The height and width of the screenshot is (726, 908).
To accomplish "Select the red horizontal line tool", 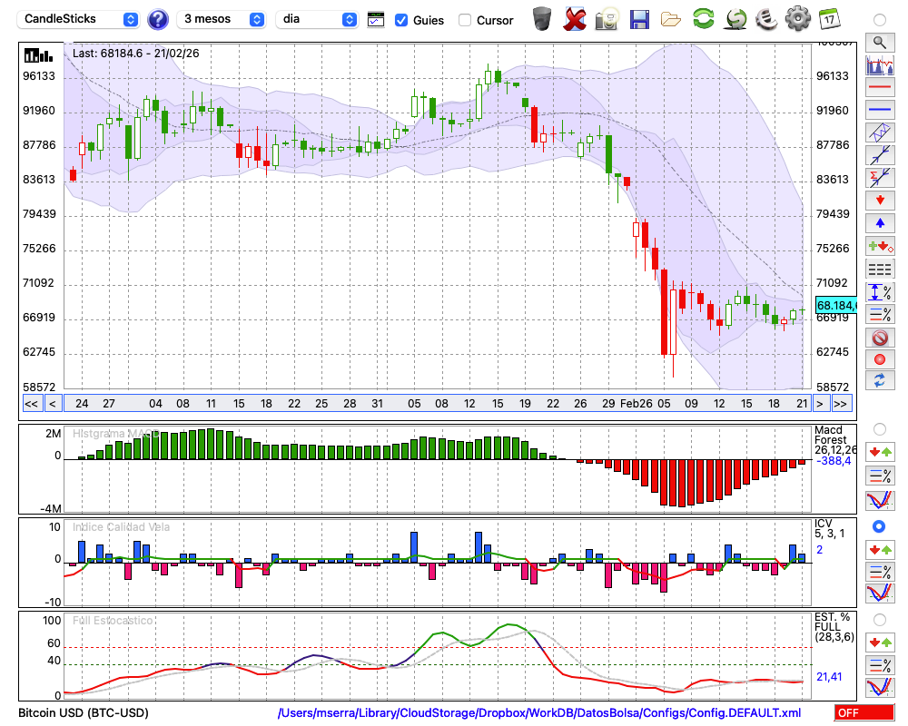I will tap(880, 87).
